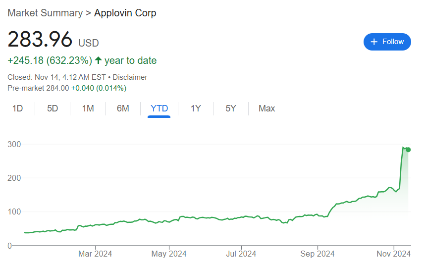
Task: Click the Applovin Corp title
Action: pyautogui.click(x=125, y=13)
